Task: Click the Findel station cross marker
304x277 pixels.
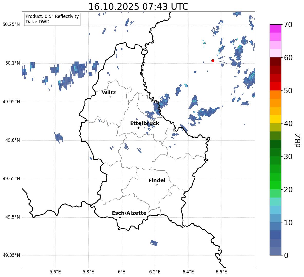Action: pyautogui.click(x=157, y=185)
